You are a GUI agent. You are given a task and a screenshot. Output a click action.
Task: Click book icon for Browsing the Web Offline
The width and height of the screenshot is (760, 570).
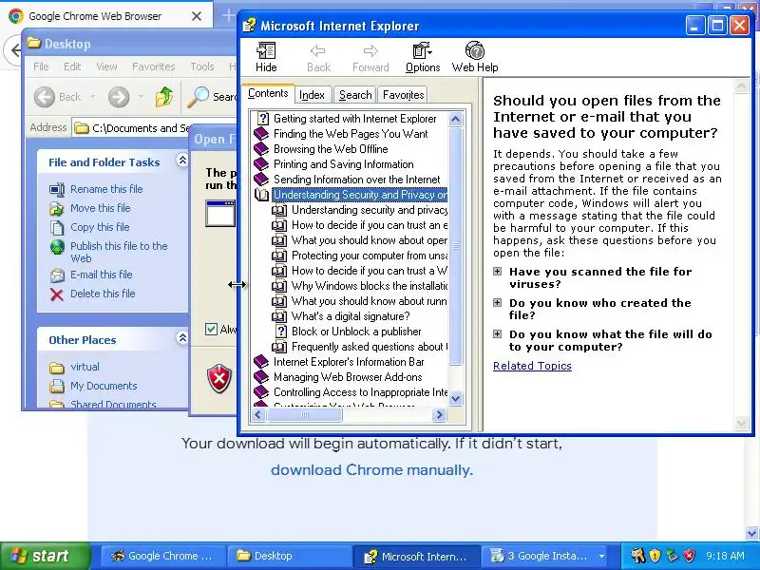click(260, 149)
